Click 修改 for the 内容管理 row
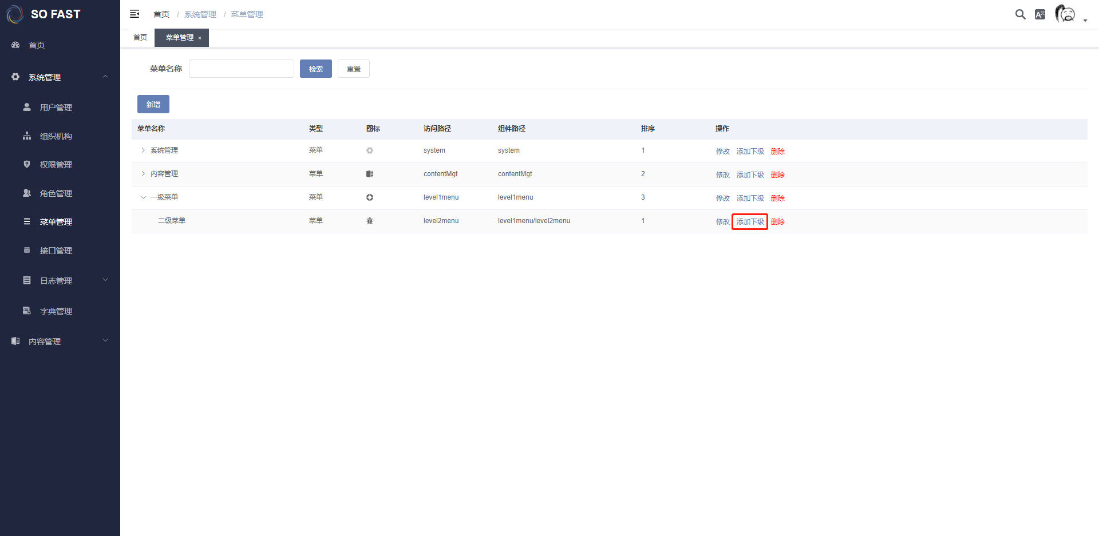 point(722,175)
